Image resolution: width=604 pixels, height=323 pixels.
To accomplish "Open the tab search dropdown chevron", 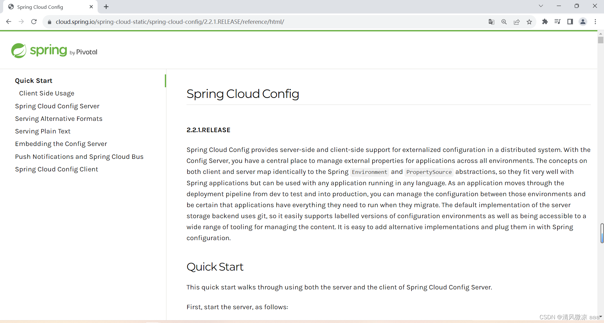I will pyautogui.click(x=541, y=6).
